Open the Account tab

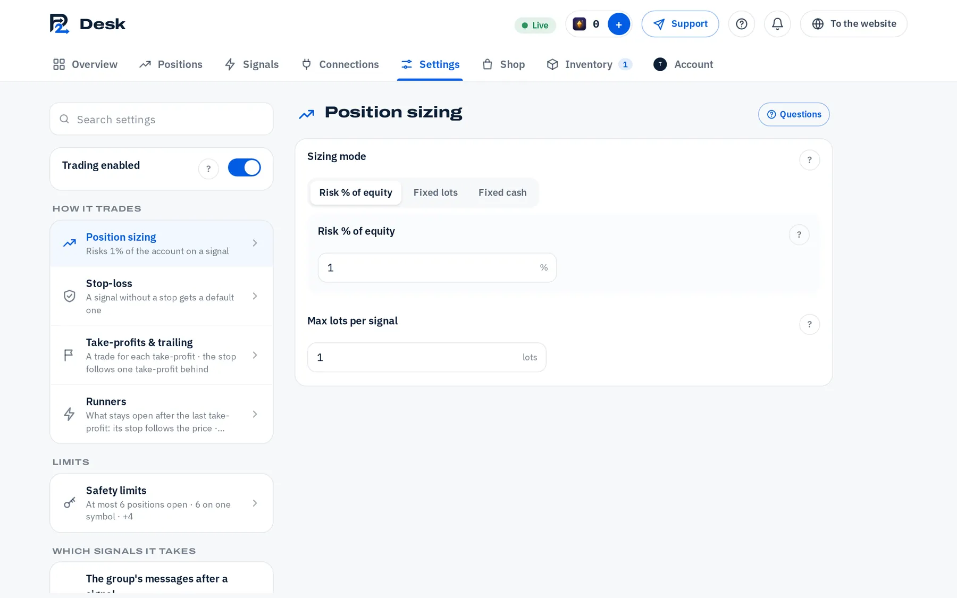coord(683,64)
